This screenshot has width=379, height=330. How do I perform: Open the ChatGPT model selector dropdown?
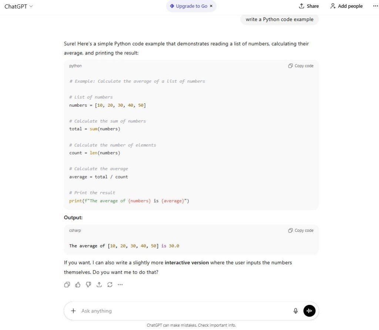click(19, 6)
